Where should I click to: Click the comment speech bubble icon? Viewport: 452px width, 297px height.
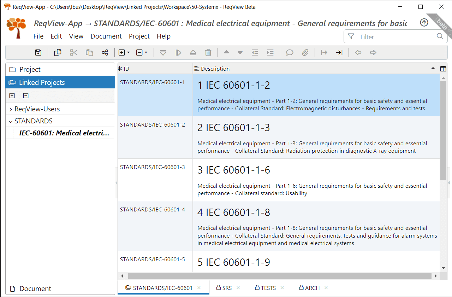click(290, 53)
